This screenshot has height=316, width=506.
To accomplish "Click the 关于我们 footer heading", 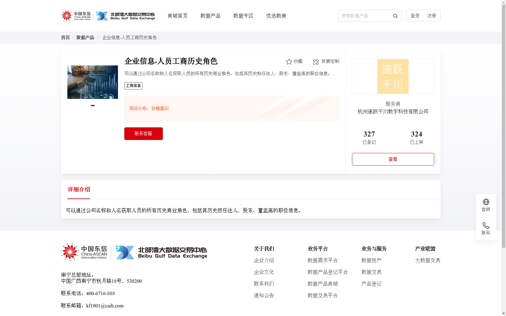I will pos(264,249).
